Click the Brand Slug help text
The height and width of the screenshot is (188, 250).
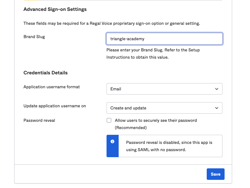point(153,53)
